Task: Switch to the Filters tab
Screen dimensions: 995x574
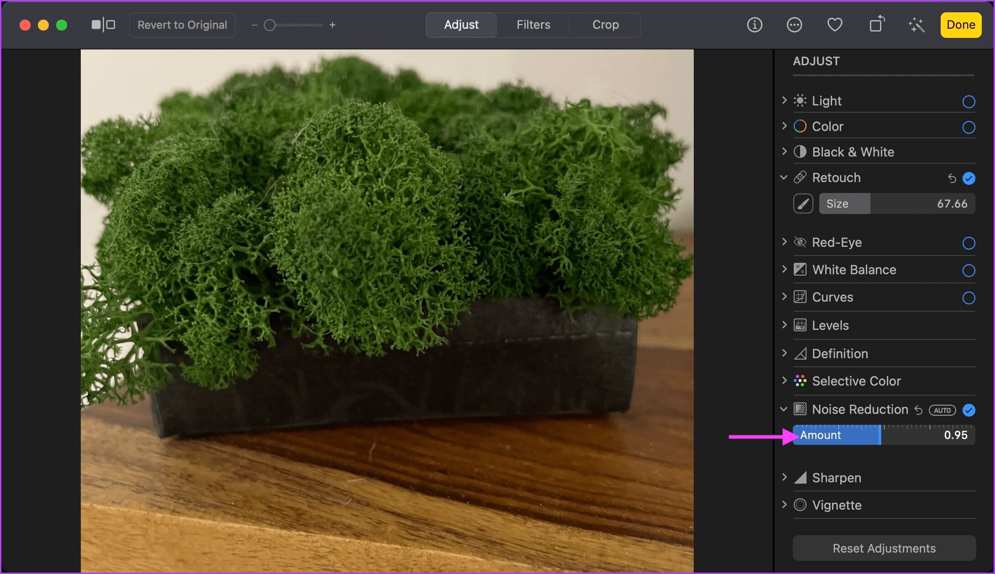Action: coord(534,25)
